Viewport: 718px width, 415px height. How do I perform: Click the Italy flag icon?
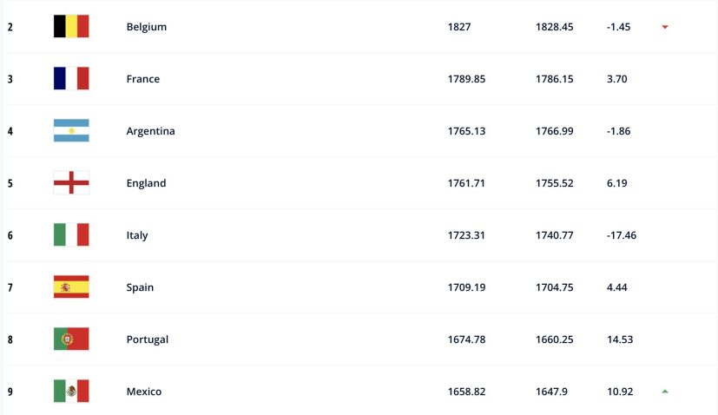click(x=71, y=235)
